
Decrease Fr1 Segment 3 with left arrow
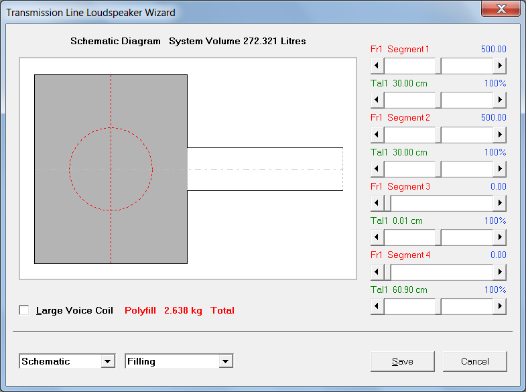pyautogui.click(x=377, y=203)
